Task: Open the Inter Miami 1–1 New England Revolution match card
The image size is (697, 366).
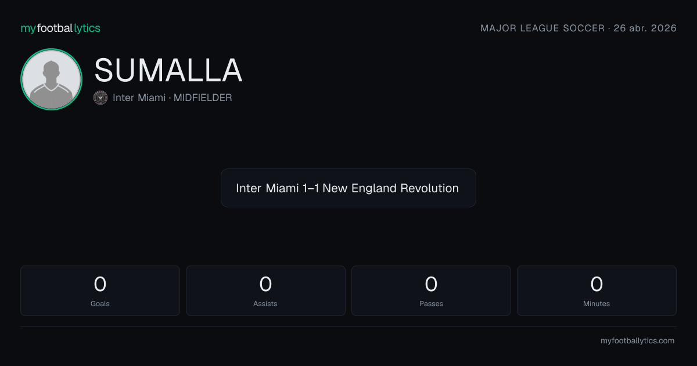Action: [x=348, y=188]
